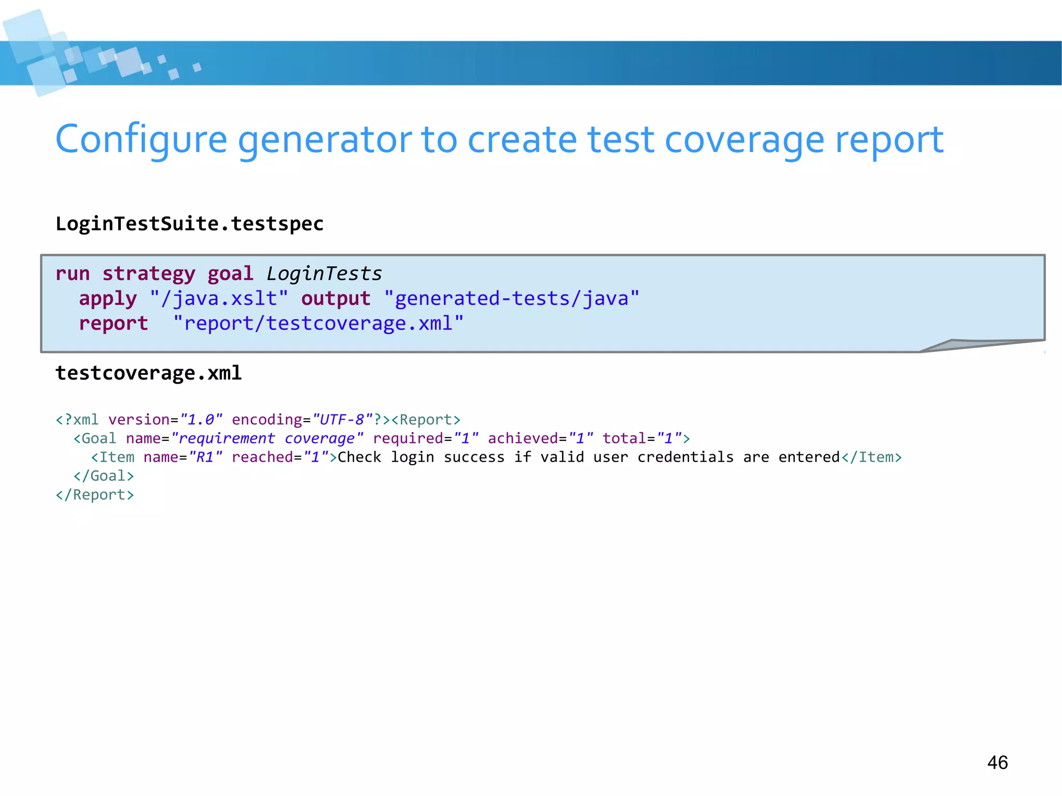Click the 'total="1"' attribute
The height and width of the screenshot is (796, 1062).
coord(641,439)
